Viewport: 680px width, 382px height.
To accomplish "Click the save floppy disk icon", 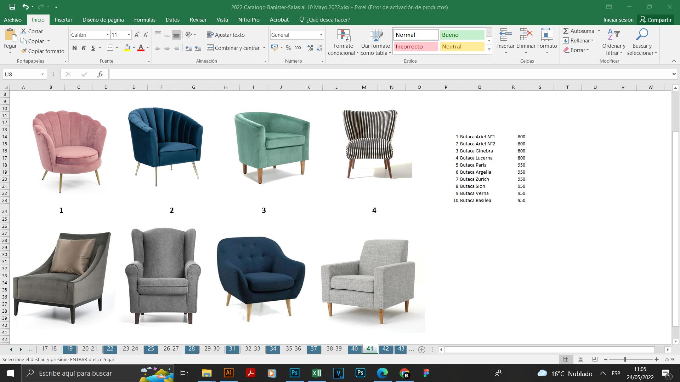I will point(12,7).
